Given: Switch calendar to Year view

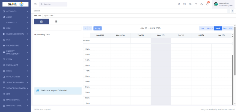Looking at the screenshot, I should 202,28.
